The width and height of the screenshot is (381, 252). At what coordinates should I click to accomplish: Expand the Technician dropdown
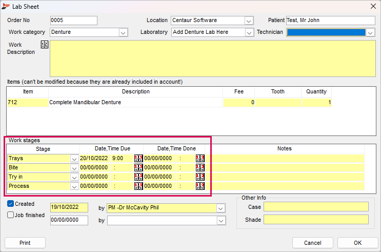370,32
